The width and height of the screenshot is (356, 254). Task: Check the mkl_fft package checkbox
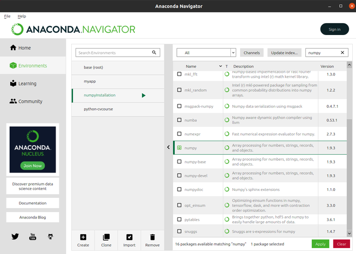180,74
